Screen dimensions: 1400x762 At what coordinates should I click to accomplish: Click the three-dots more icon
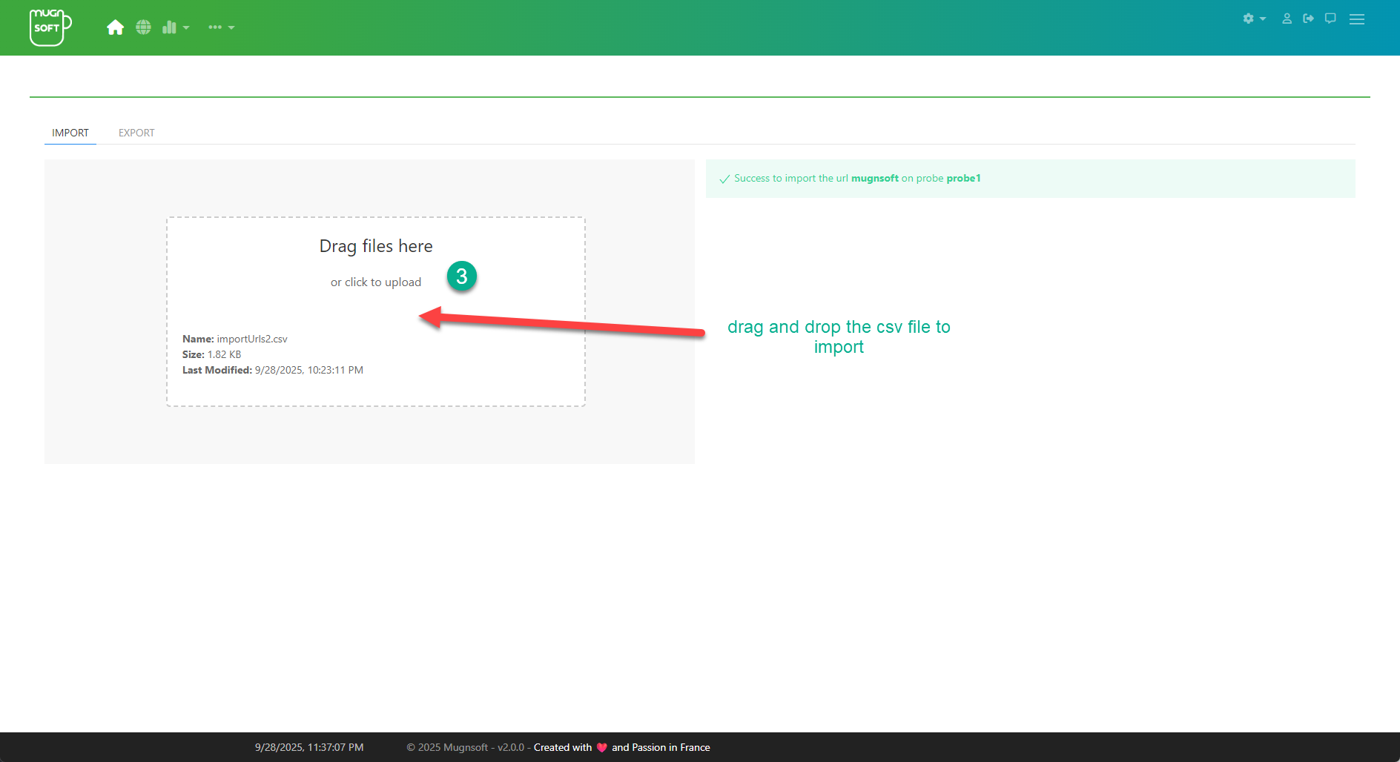click(215, 27)
